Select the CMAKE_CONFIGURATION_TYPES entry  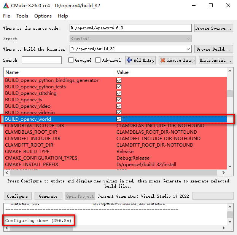(41, 158)
